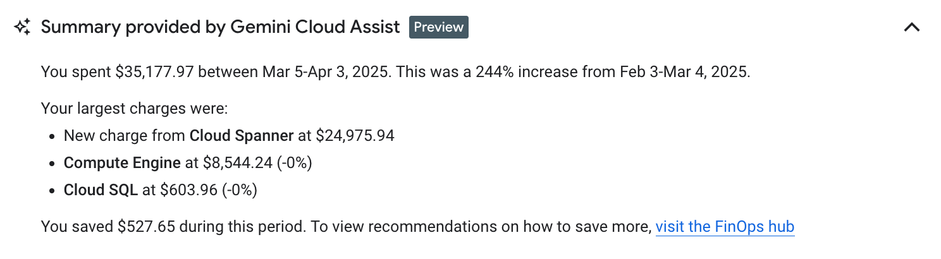Click the Gemini sparkle icon
Viewport: 941px width, 259px height.
[x=22, y=27]
